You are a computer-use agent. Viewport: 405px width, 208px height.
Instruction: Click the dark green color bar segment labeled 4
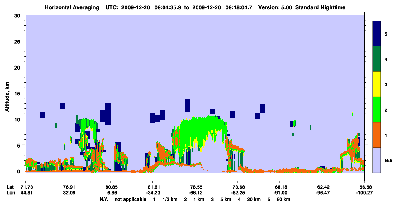coord(377,59)
